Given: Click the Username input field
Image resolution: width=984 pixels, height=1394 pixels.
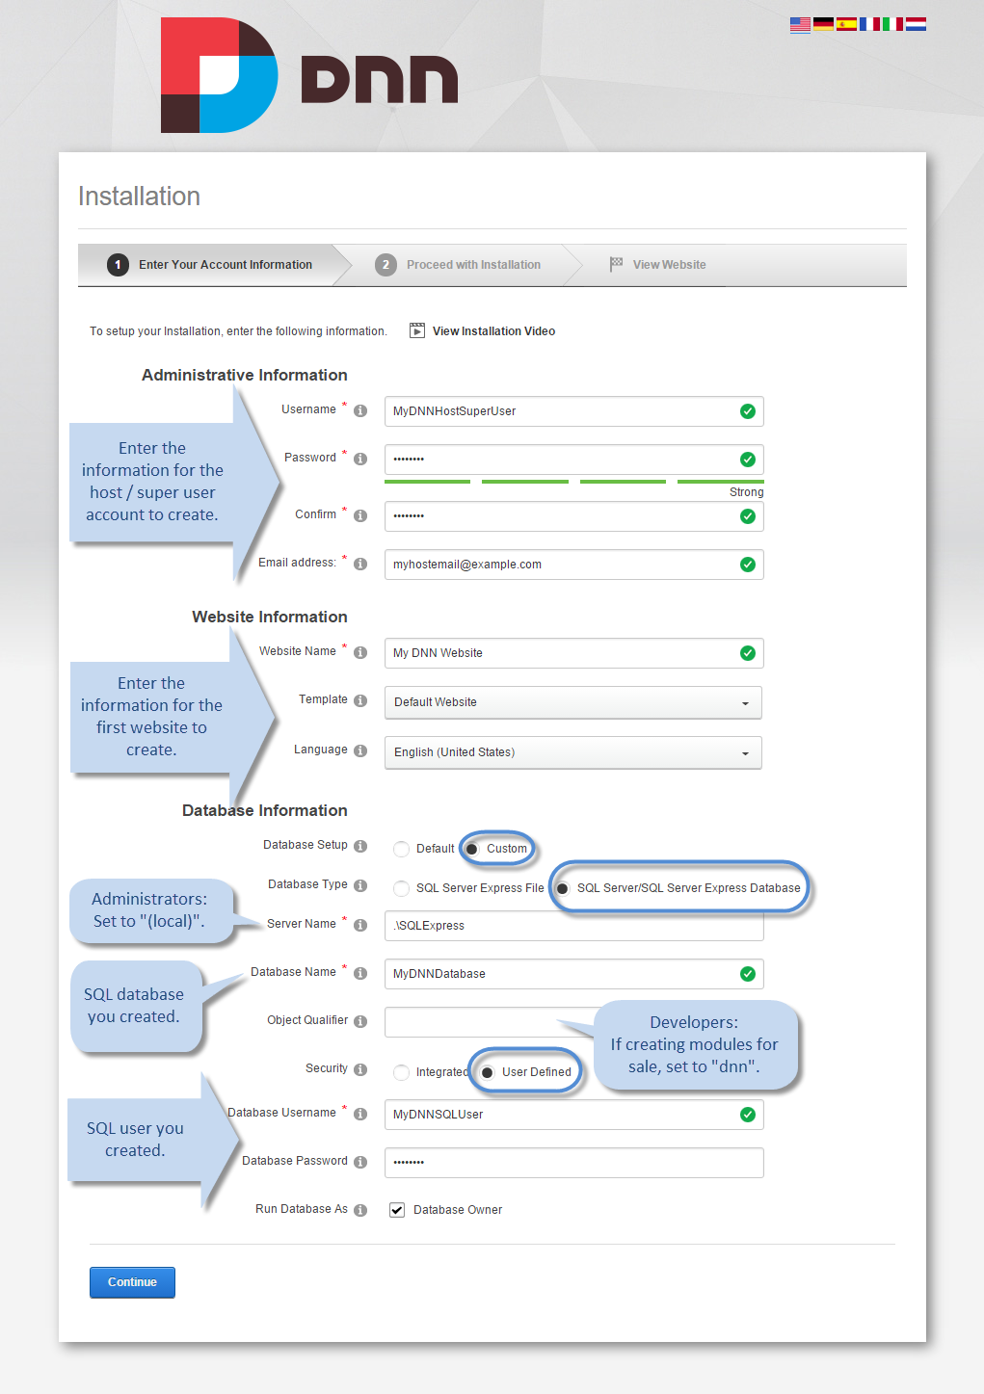Looking at the screenshot, I should click(x=574, y=411).
